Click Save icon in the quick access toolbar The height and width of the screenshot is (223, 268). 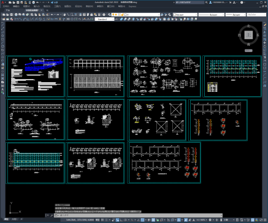click(x=18, y=2)
